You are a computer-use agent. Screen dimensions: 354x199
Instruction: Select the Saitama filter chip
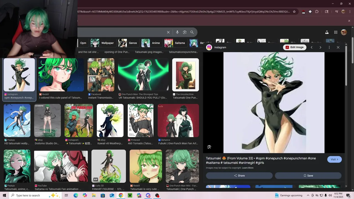tap(175, 43)
